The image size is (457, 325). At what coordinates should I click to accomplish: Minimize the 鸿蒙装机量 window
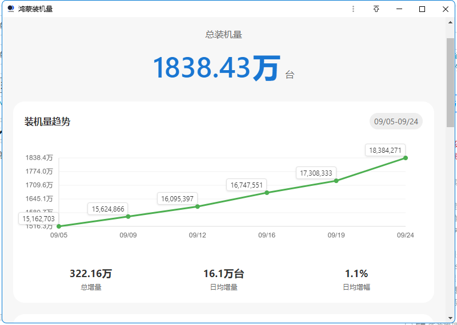click(399, 9)
